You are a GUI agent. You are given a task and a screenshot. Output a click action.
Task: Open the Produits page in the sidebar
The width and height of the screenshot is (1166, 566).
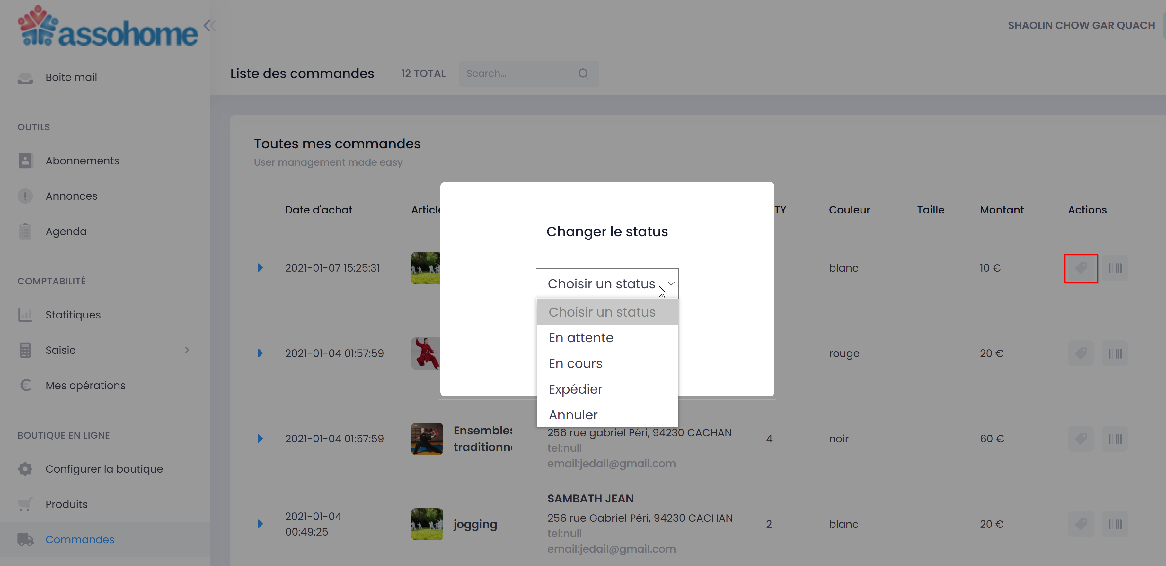pyautogui.click(x=66, y=504)
